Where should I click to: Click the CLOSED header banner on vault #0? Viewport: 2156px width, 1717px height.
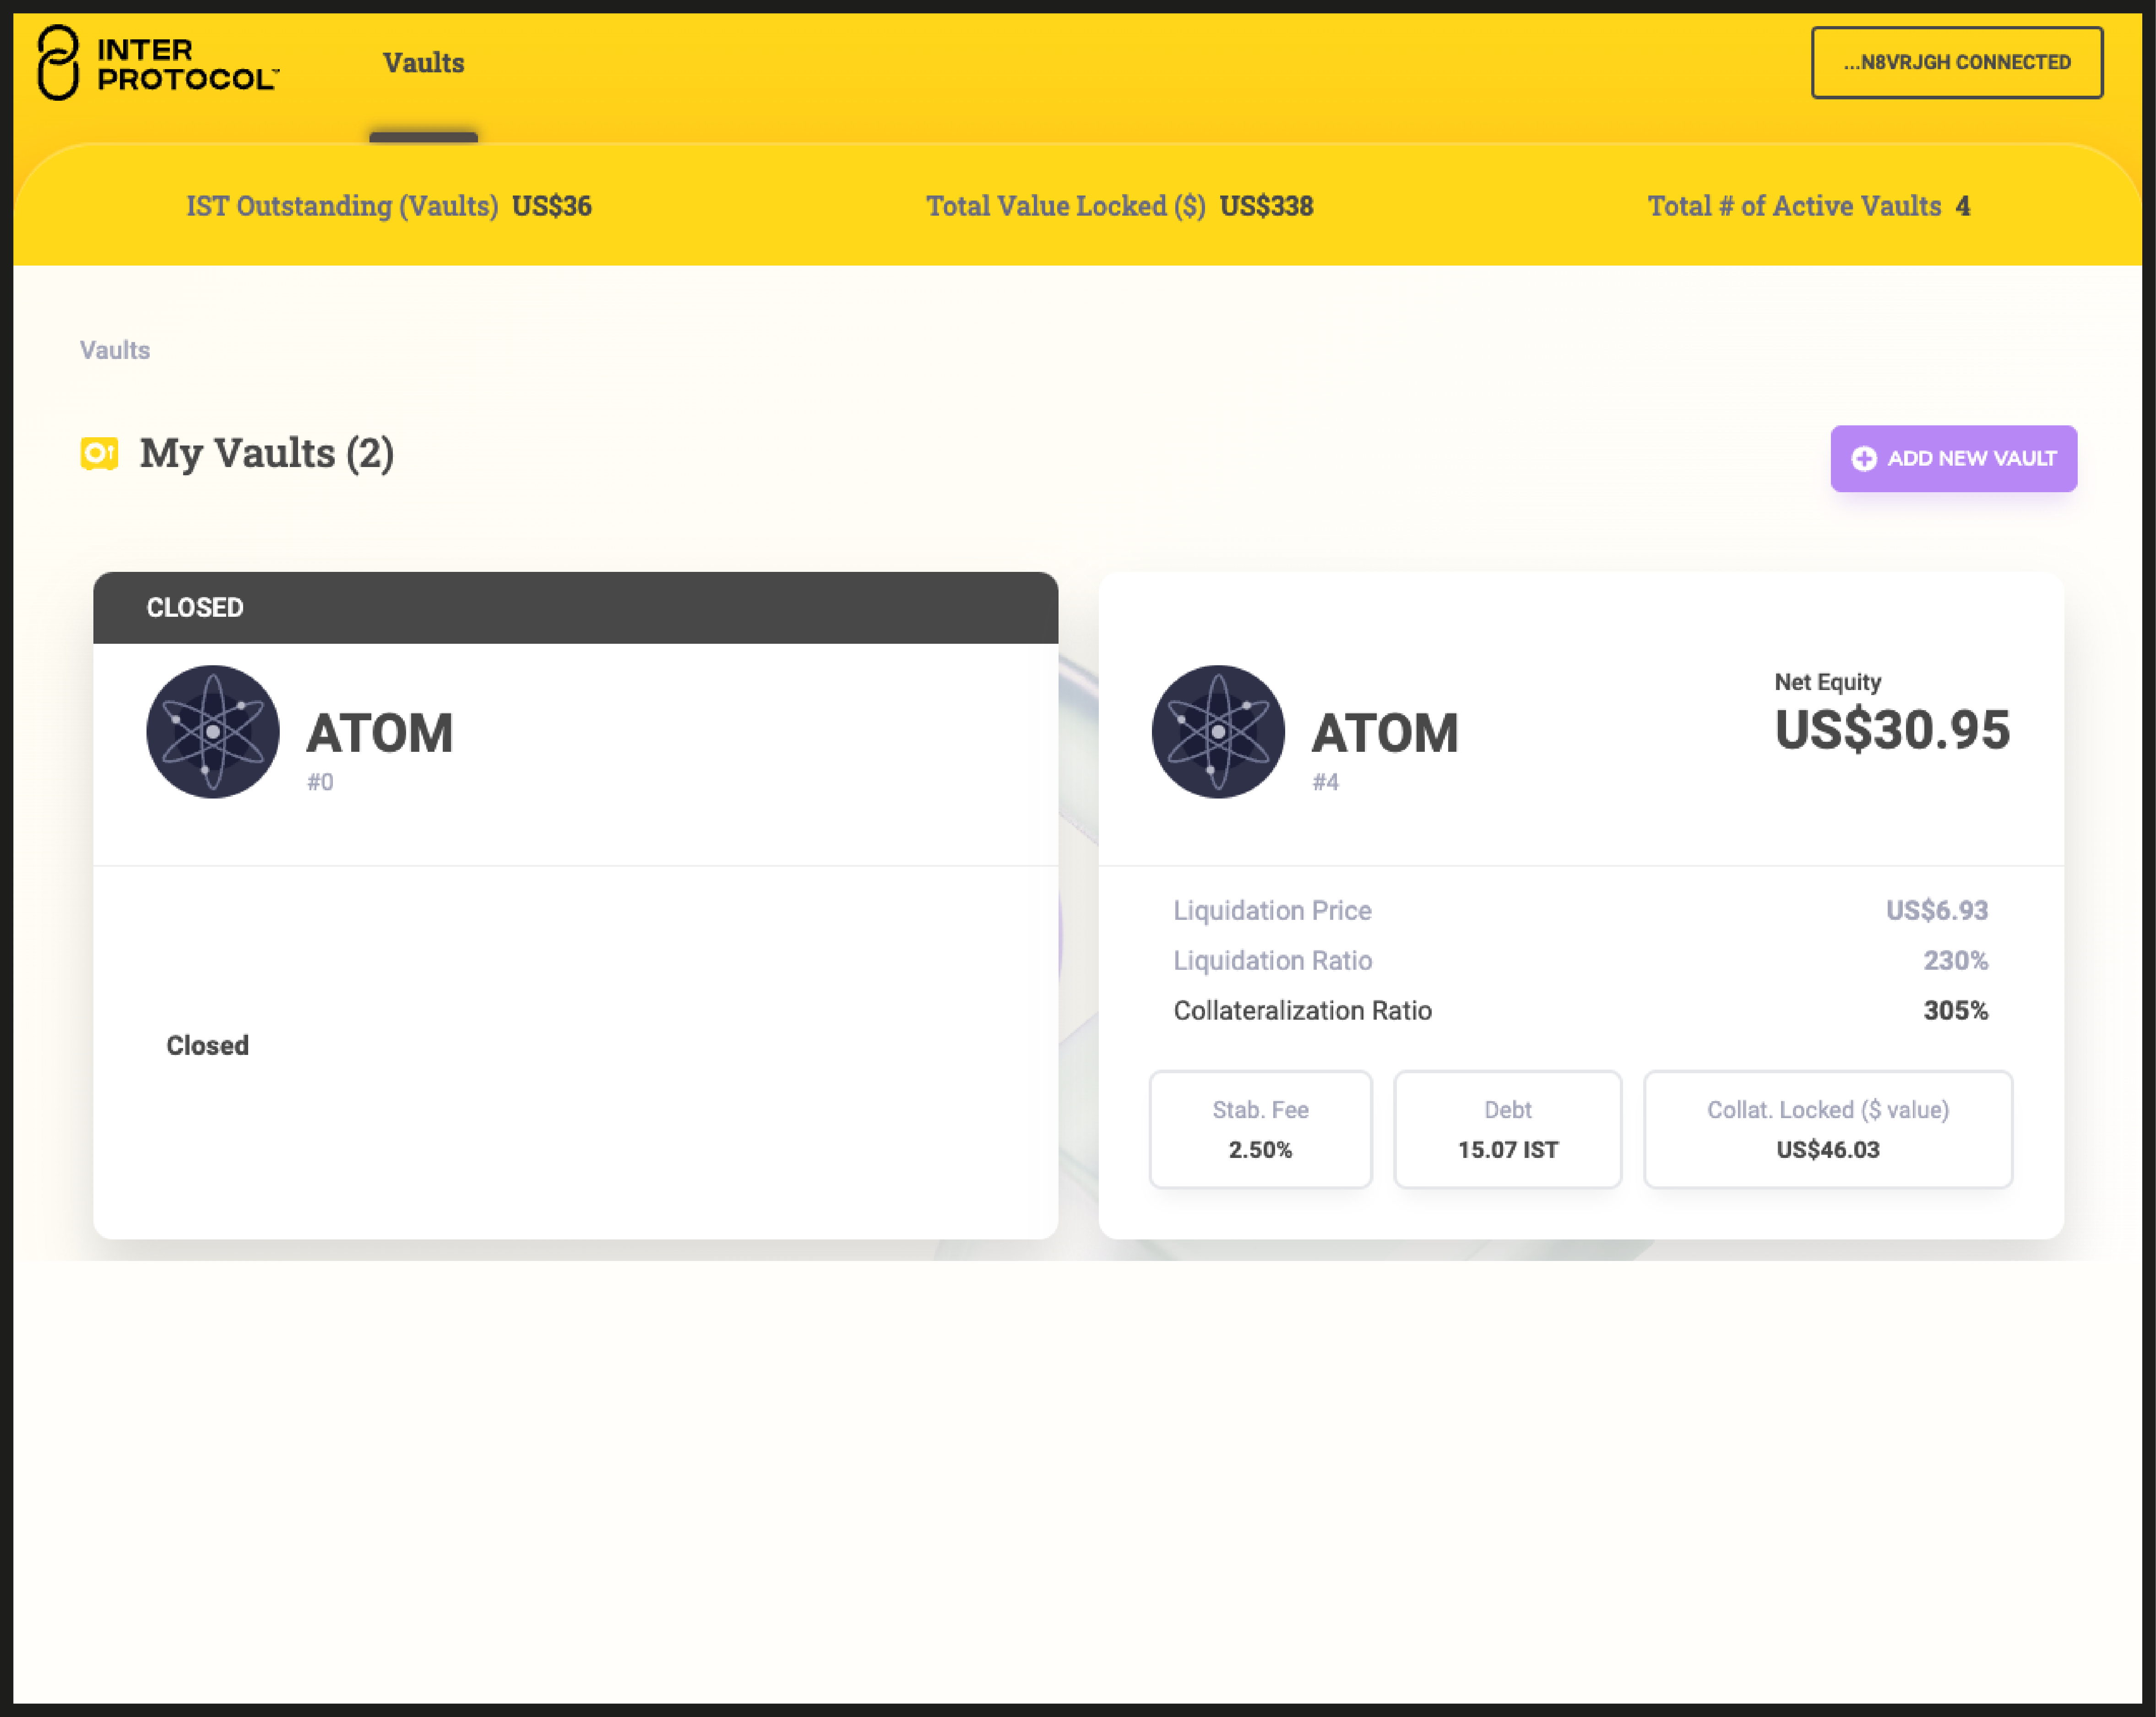coord(575,607)
